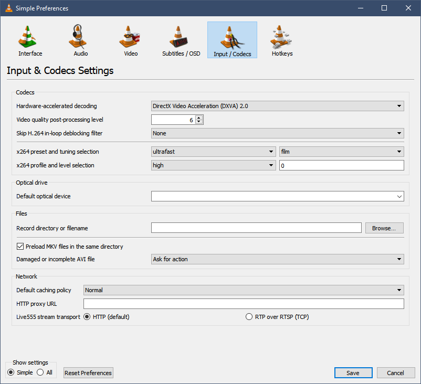421x384 pixels.
Task: Click the VLC cone icon in title bar
Action: point(9,8)
